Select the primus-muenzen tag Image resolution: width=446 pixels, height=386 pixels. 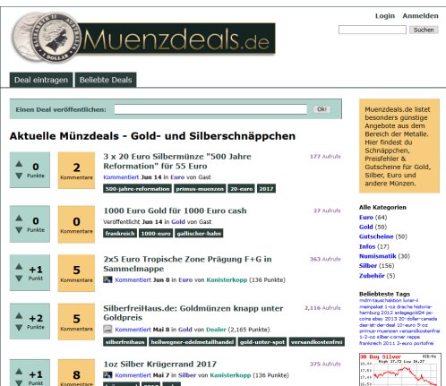pos(200,189)
